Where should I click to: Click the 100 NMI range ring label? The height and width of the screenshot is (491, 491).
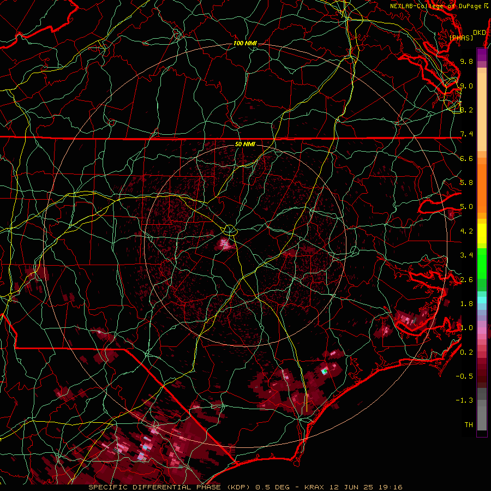(x=245, y=43)
